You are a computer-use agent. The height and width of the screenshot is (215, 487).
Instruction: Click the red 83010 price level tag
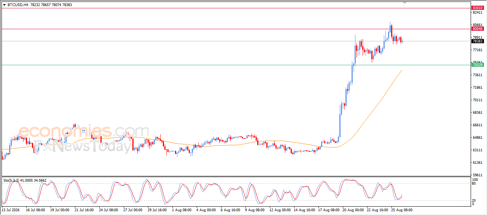(477, 8)
